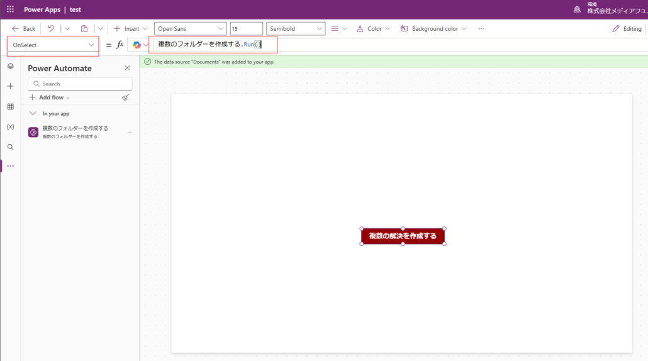
Task: Open the OnSelect property dropdown
Action: click(53, 45)
